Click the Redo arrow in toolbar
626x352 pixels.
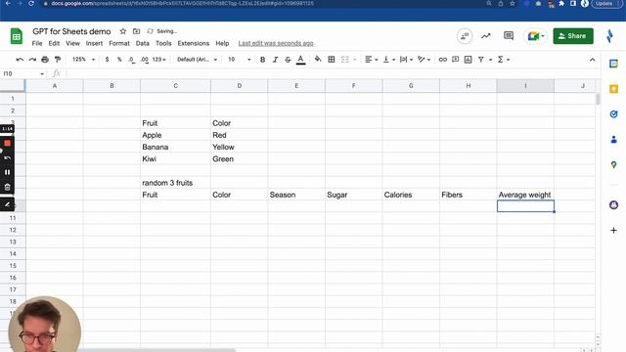coord(32,60)
